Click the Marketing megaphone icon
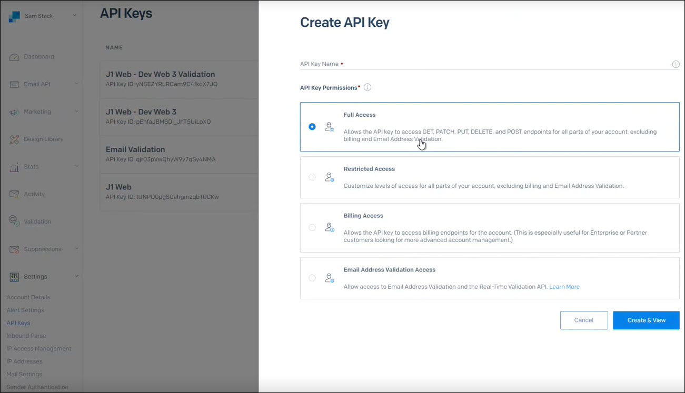685x393 pixels. [14, 112]
